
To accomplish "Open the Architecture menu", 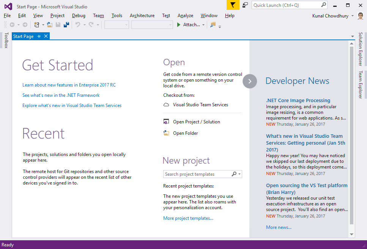I will [x=142, y=16].
